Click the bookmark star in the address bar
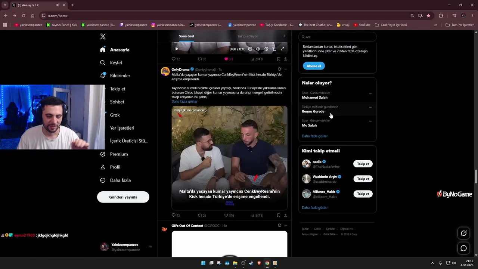The image size is (478, 269). point(428,16)
